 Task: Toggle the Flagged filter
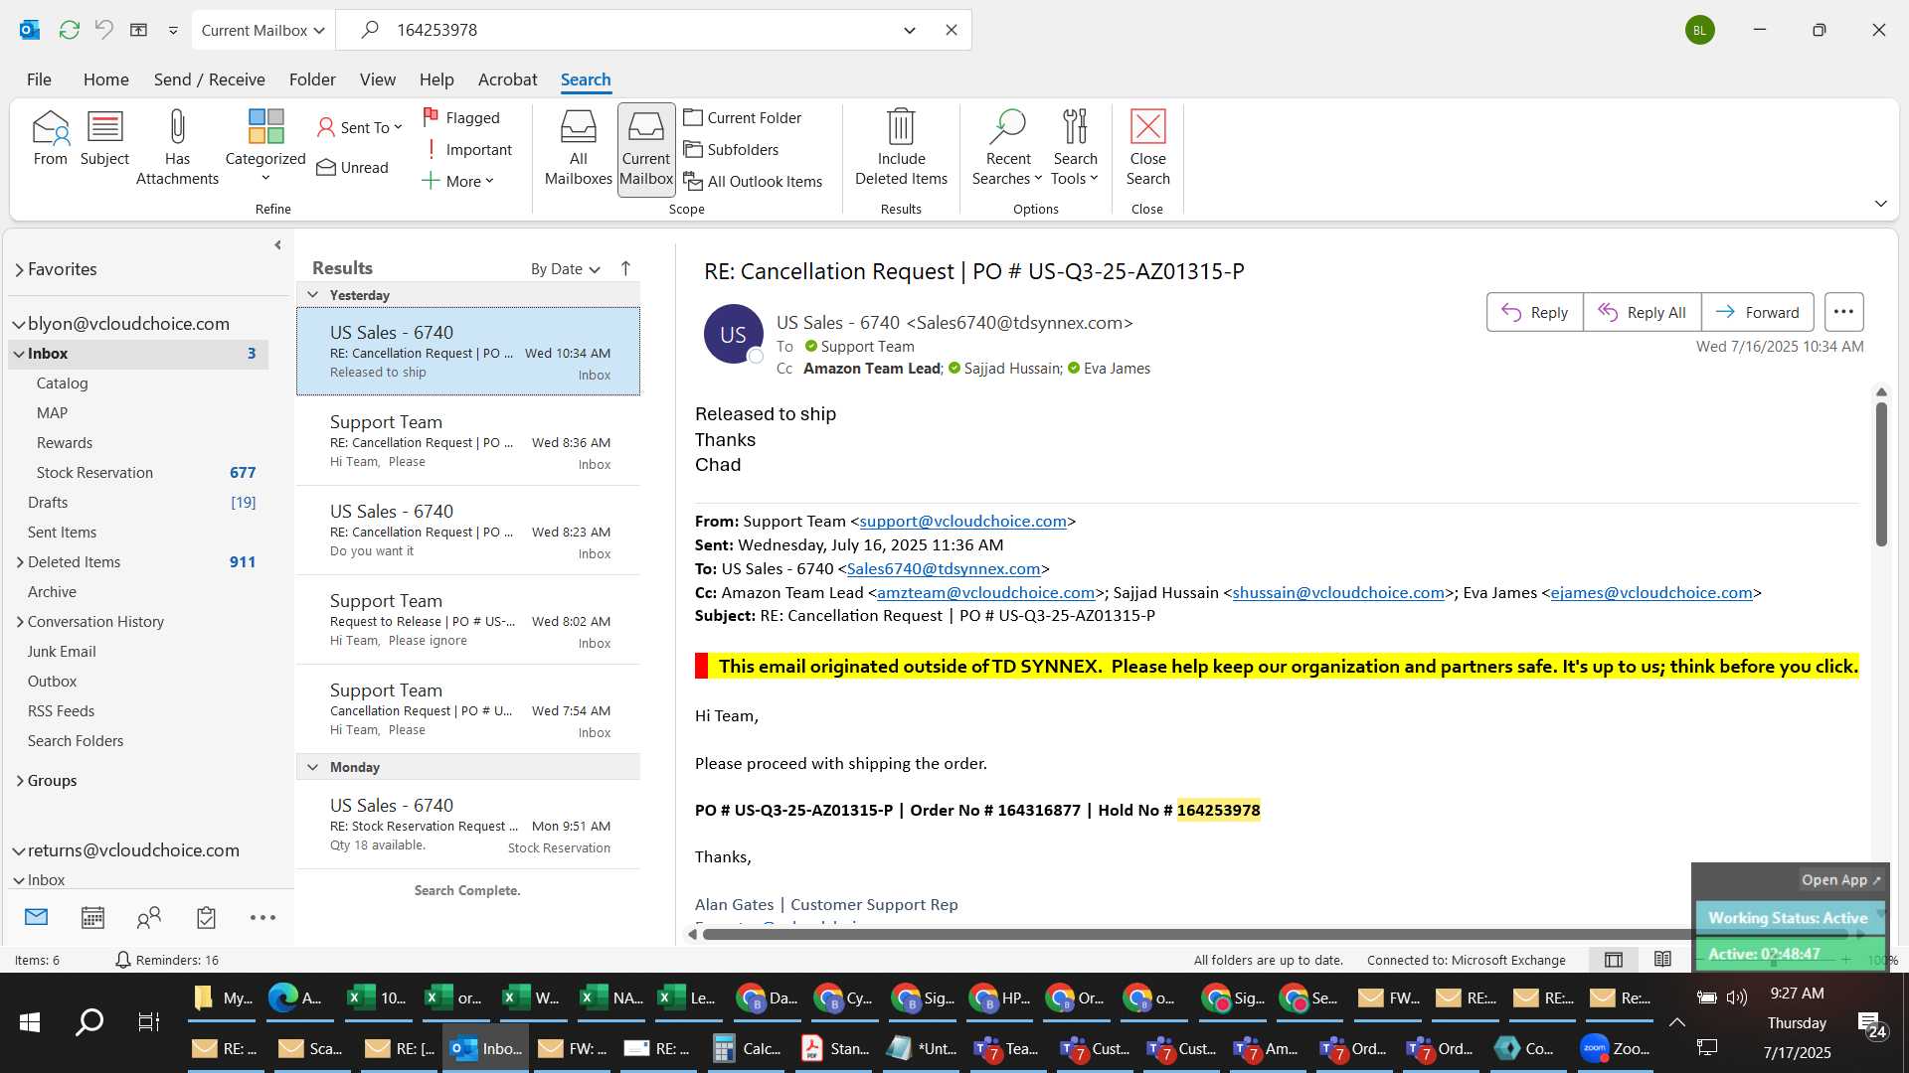[x=461, y=117]
